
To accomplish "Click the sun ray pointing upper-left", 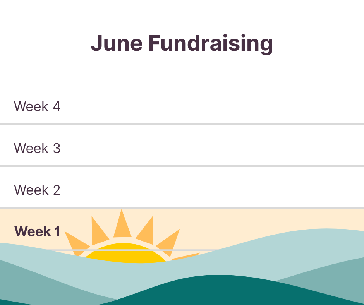I will click(100, 230).
